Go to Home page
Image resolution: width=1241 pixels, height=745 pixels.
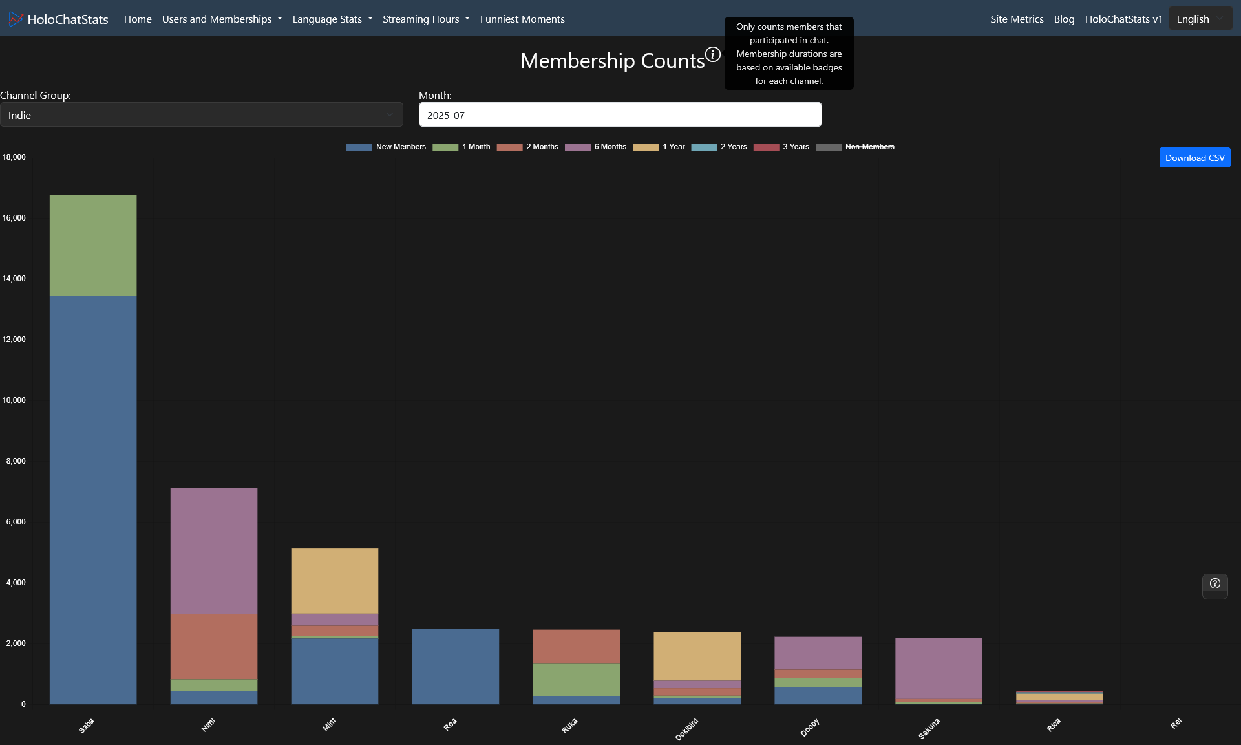pyautogui.click(x=138, y=19)
